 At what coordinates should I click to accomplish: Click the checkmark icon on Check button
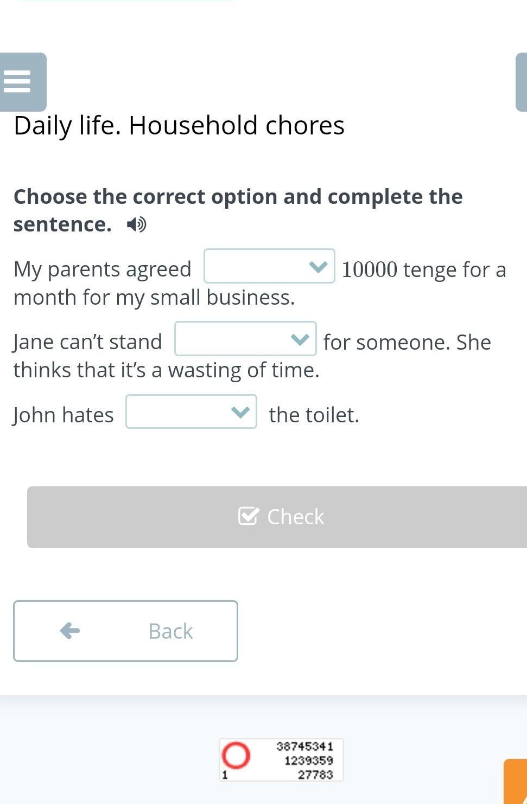(249, 516)
